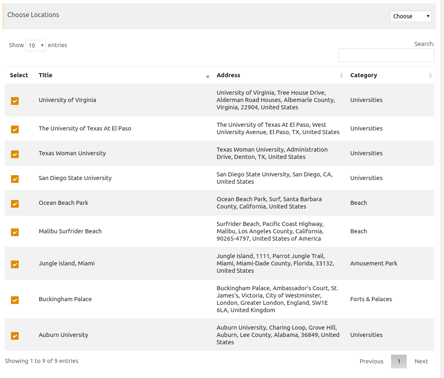Click the page vertical scrollbar
444x378 pixels.
442,189
